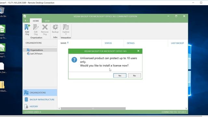Select the Recycle Bin desktop icon
Viewport: 208px width, 117px height.
click(x=2, y=12)
